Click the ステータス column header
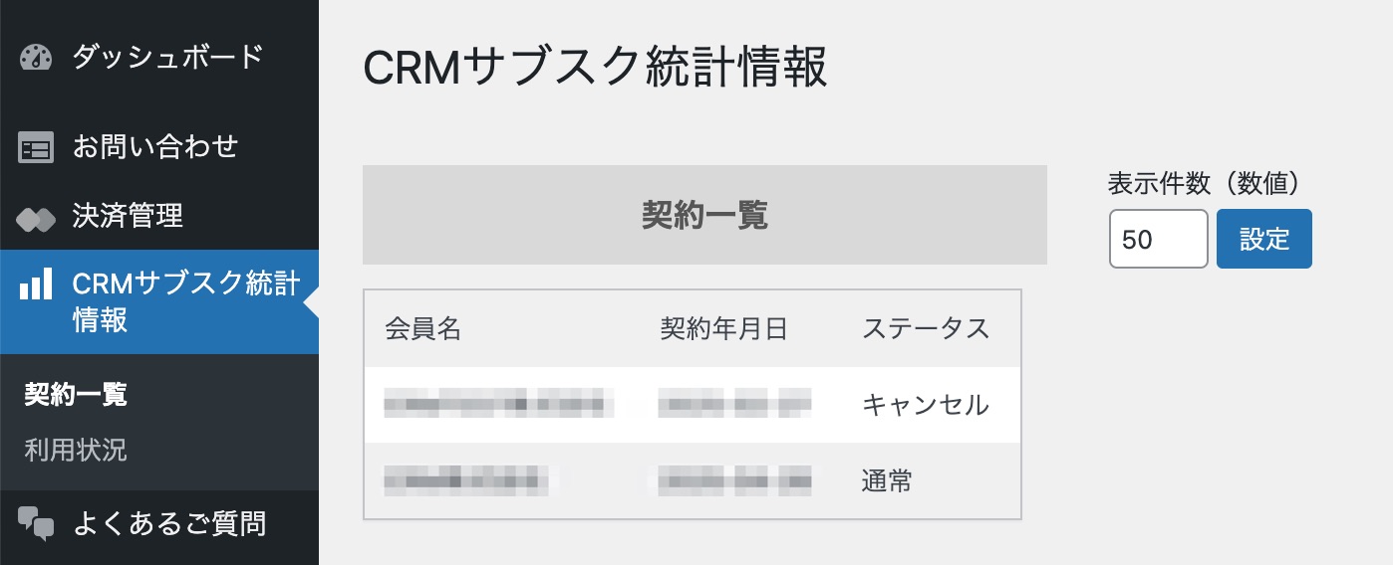This screenshot has width=1393, height=565. [x=926, y=329]
